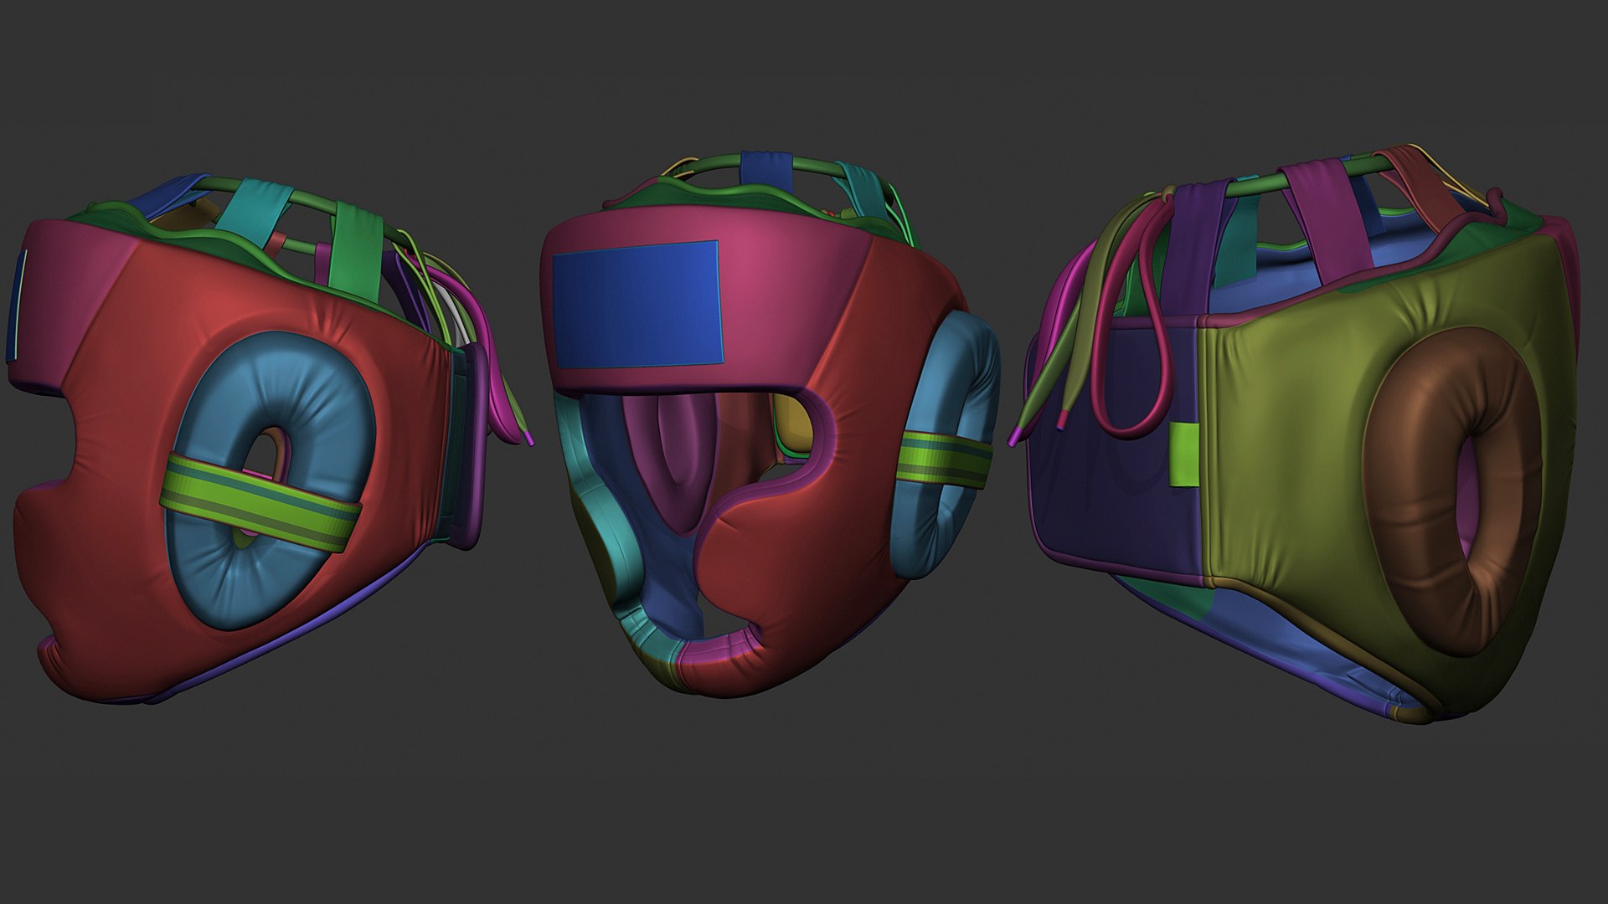This screenshot has height=904, width=1608.
Task: Select the small lime square on right helmet
Action: [x=1185, y=455]
